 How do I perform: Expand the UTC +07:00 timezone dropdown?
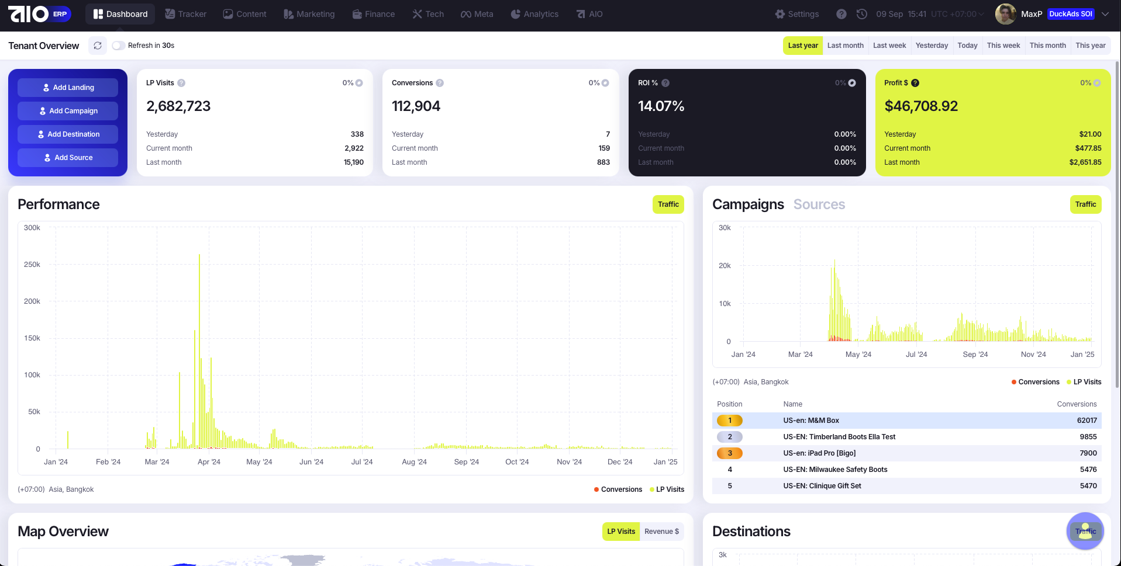957,14
